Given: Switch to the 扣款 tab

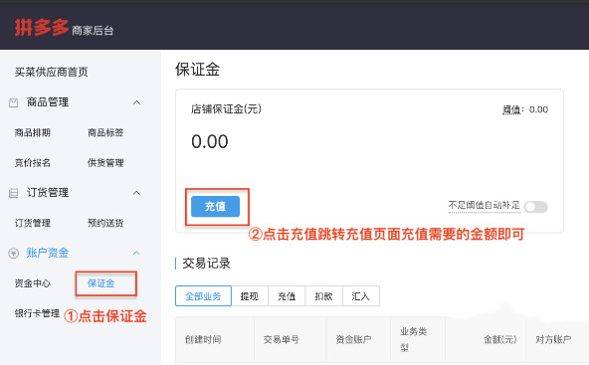Looking at the screenshot, I should 323,296.
